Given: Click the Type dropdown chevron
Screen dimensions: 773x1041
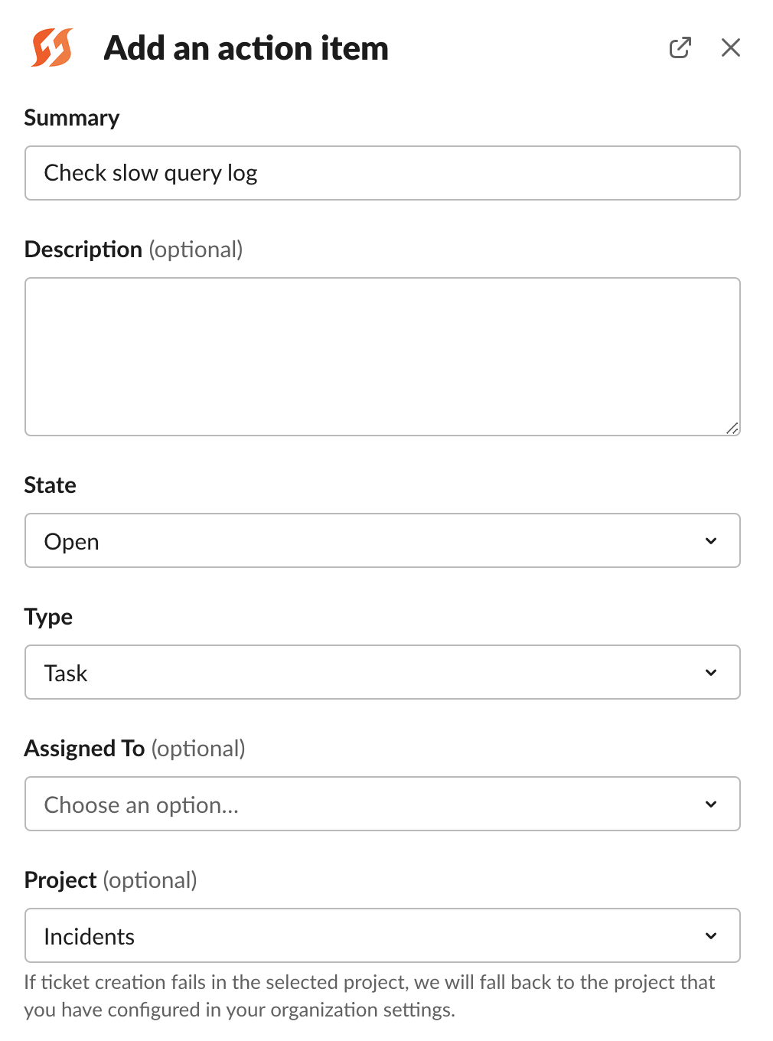Looking at the screenshot, I should coord(711,672).
